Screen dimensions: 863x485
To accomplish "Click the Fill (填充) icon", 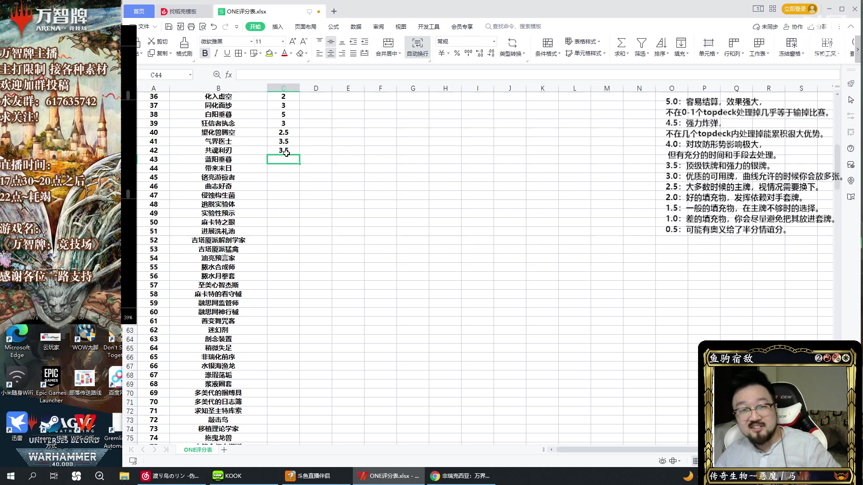I will [x=681, y=43].
